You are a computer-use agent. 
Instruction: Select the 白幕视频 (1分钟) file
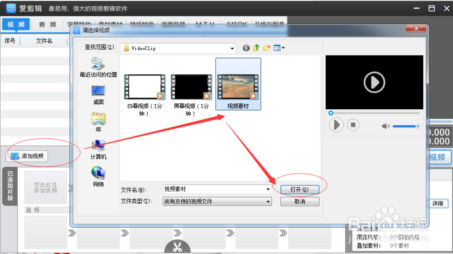(x=145, y=95)
